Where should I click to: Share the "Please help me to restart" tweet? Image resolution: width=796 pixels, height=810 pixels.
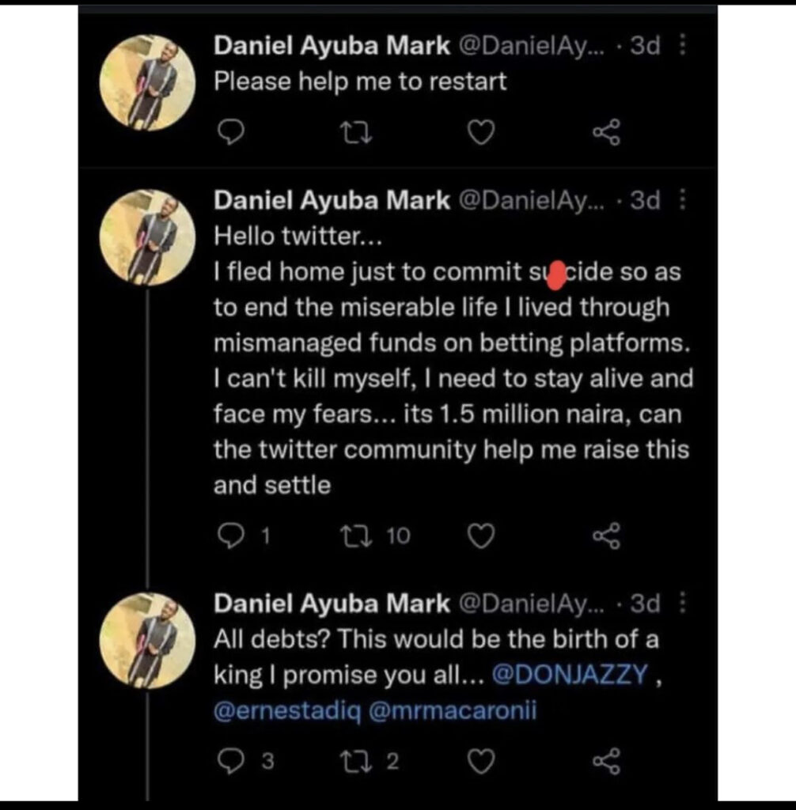point(607,134)
